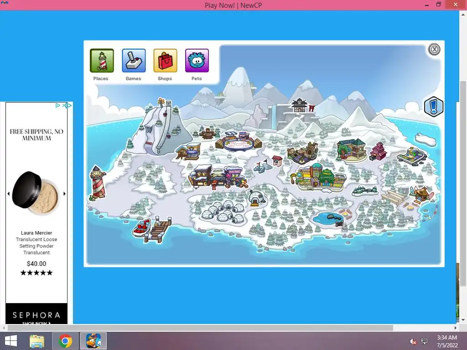Go to the small red hut
This screenshot has height=350, width=467.
pyautogui.click(x=277, y=161)
